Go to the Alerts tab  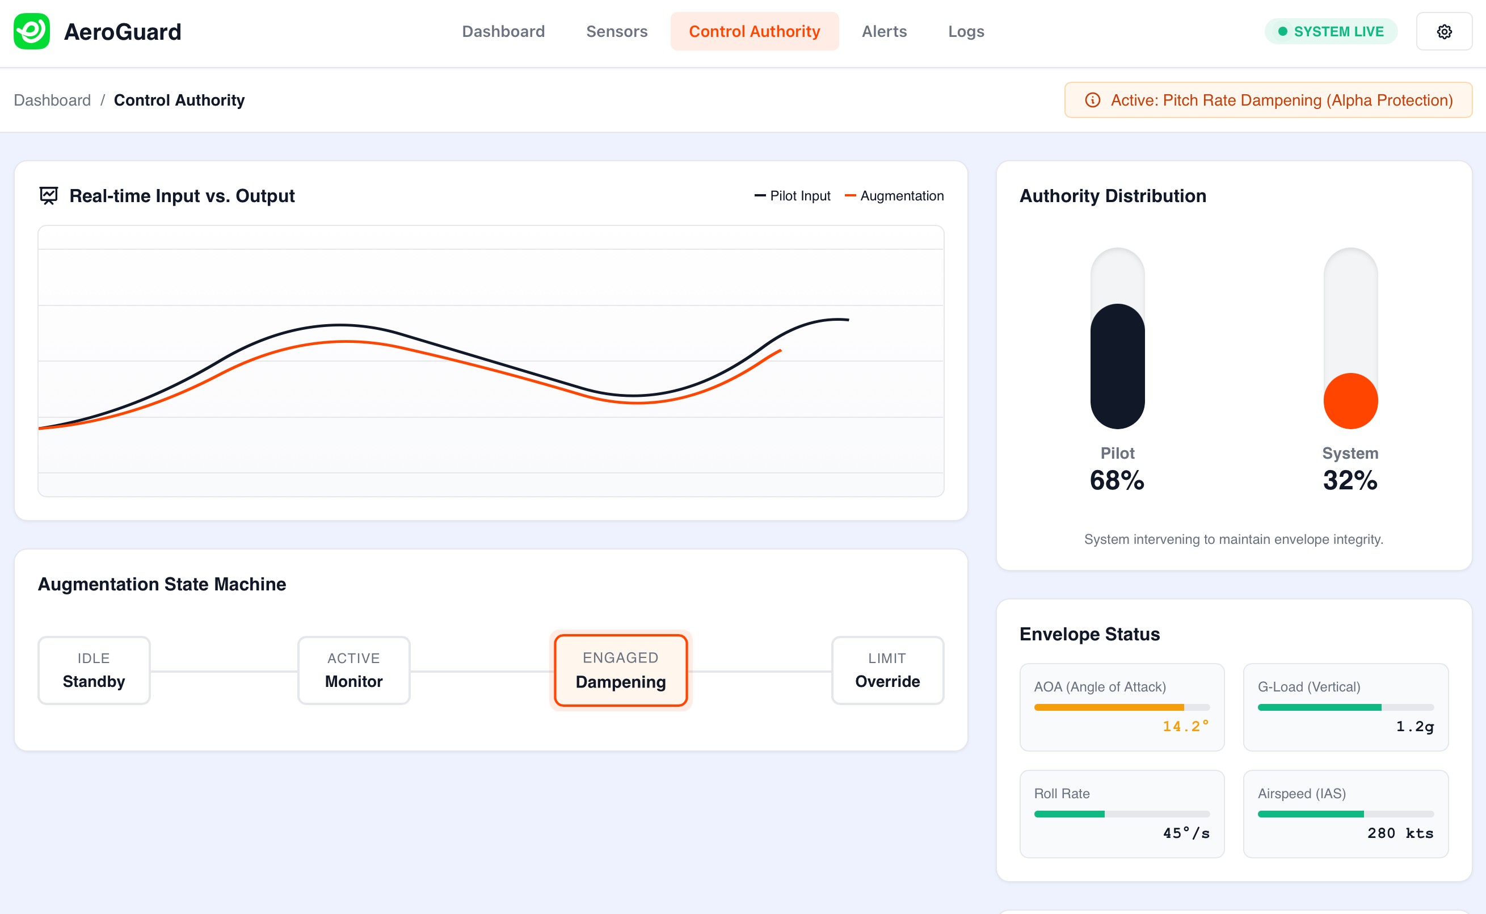pyautogui.click(x=884, y=31)
